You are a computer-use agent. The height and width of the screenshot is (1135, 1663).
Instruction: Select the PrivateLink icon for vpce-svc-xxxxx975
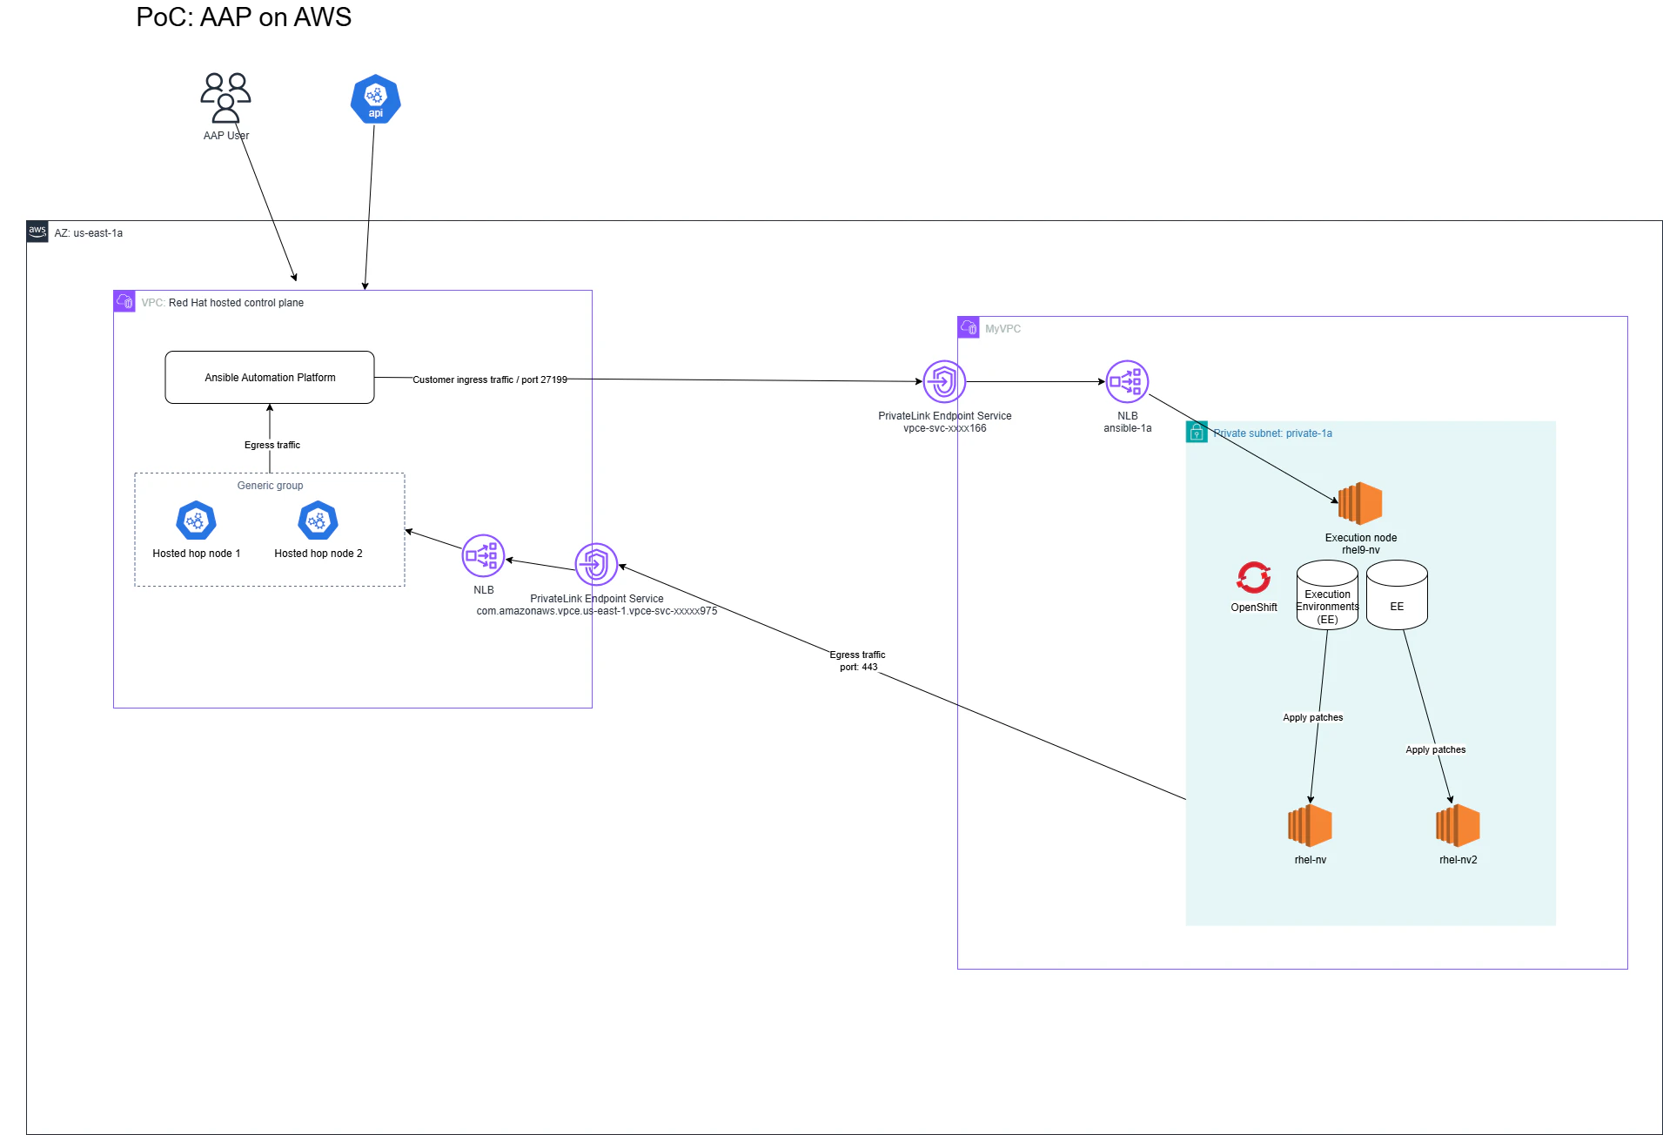point(596,564)
